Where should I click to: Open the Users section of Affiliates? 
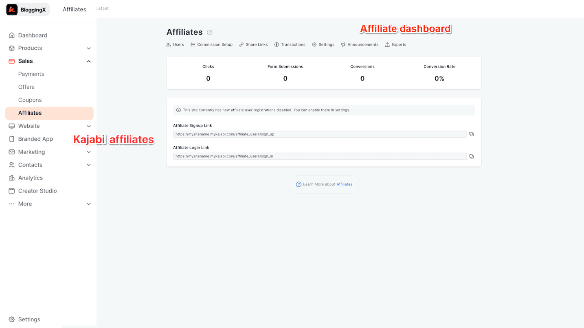(x=175, y=44)
